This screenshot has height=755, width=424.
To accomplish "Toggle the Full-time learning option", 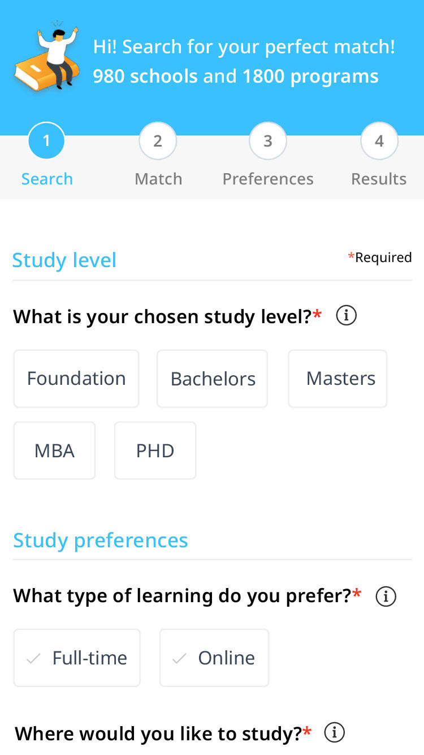I will coord(77,658).
